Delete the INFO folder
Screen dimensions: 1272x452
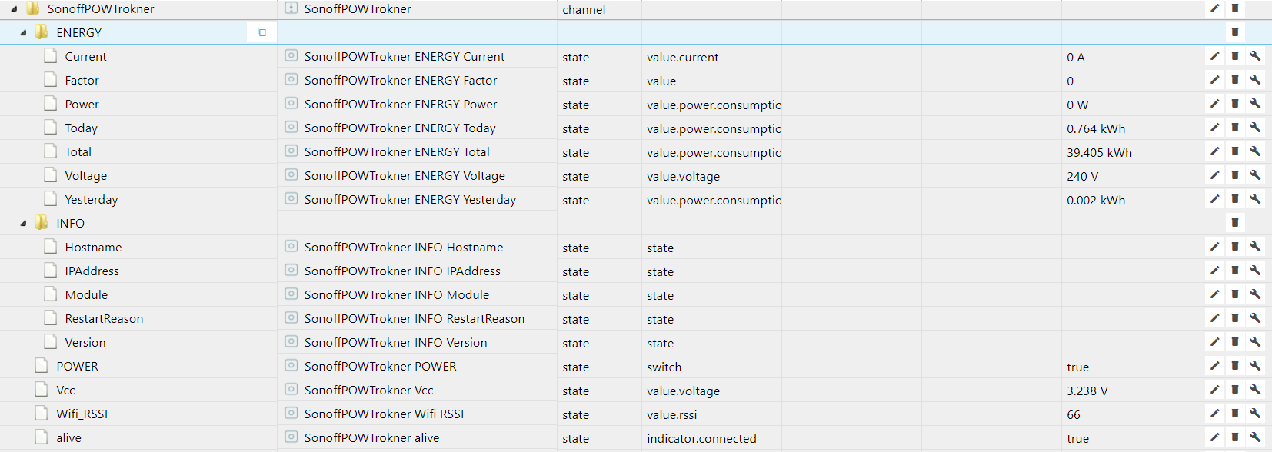coord(1235,223)
